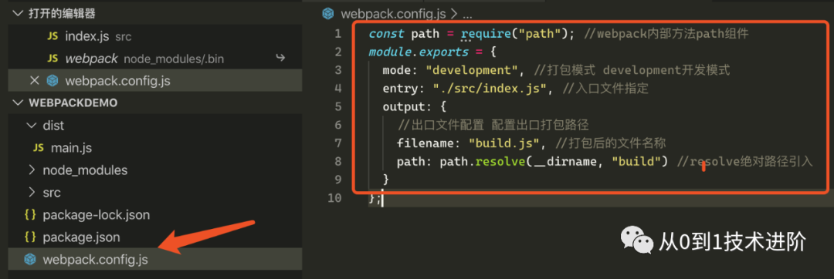Click line number 1 in gutter
Viewport: 834px width, 279px height.
[x=337, y=35]
